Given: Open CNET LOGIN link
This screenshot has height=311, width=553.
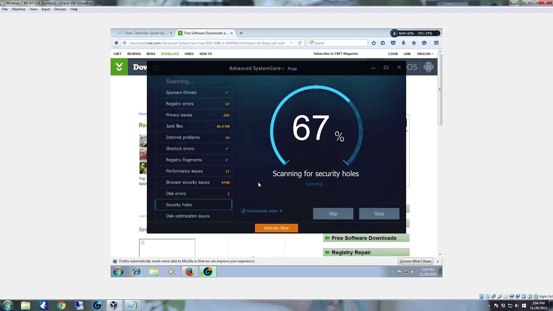Looking at the screenshot, I should pos(393,54).
